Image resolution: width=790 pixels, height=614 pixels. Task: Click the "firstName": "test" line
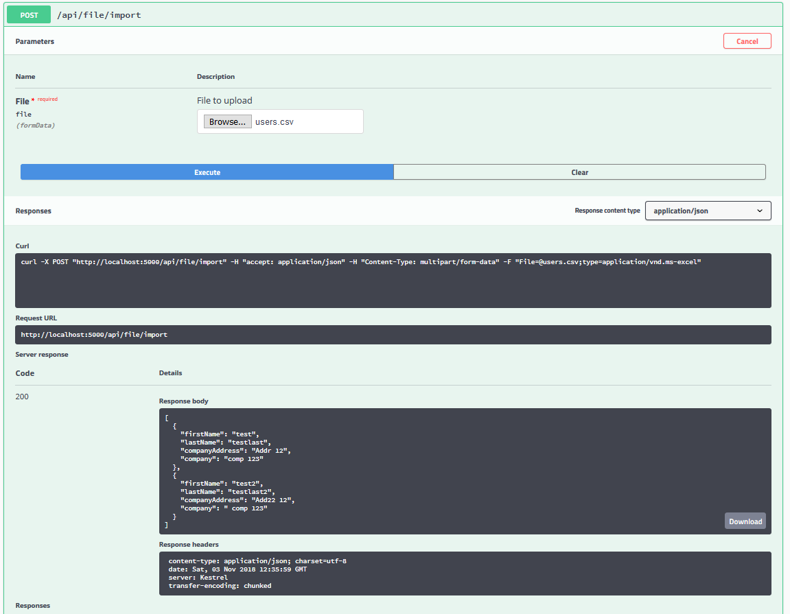(220, 434)
